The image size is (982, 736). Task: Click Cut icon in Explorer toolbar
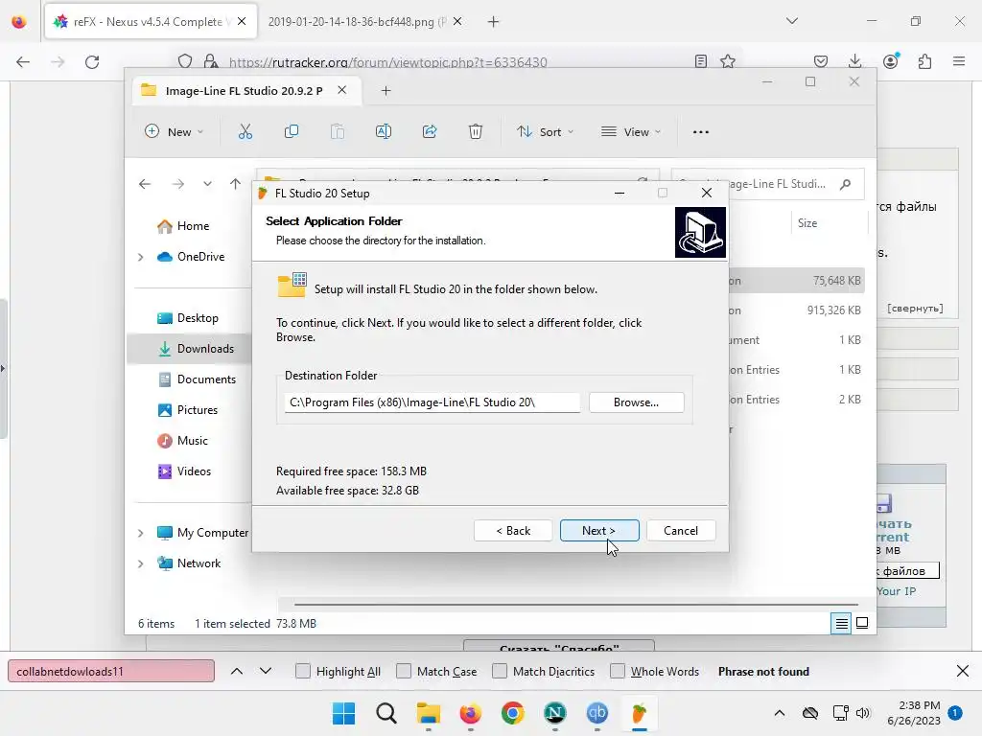tap(245, 131)
